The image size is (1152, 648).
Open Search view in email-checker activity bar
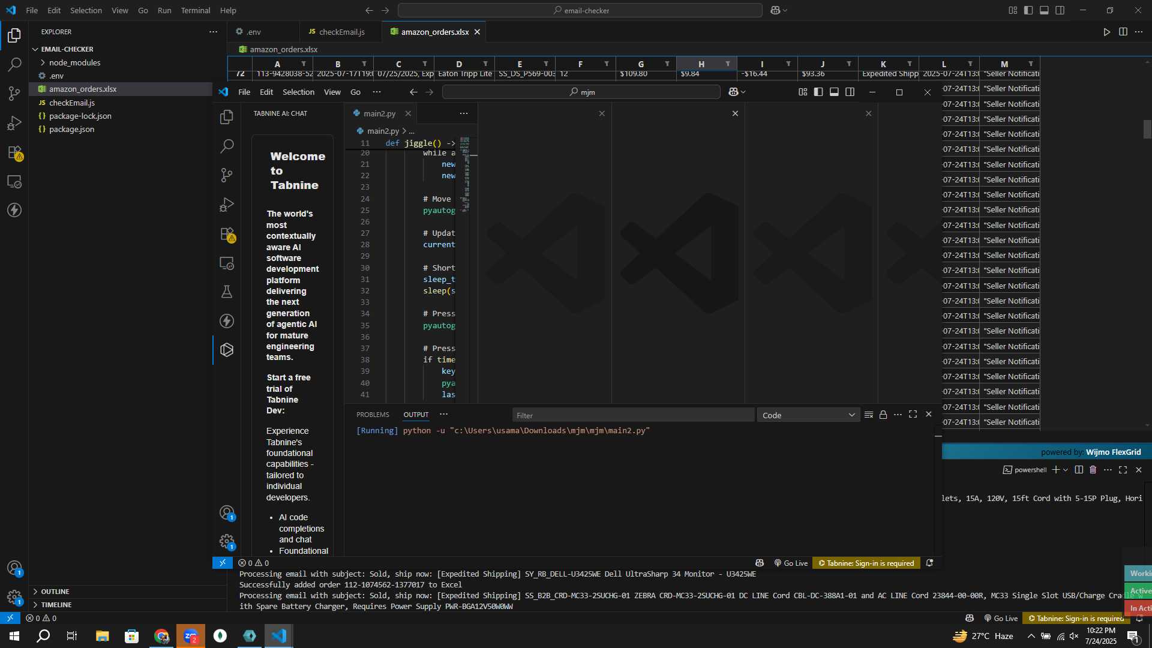[14, 64]
